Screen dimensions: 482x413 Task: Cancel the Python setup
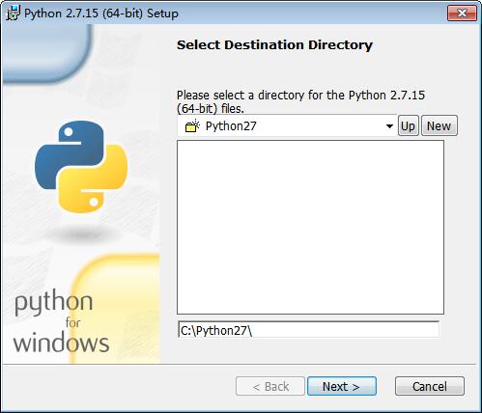430,386
